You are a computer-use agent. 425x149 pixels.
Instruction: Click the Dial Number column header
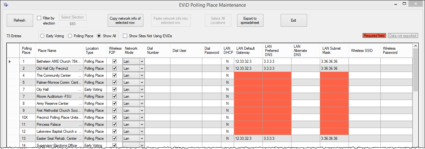(157, 51)
